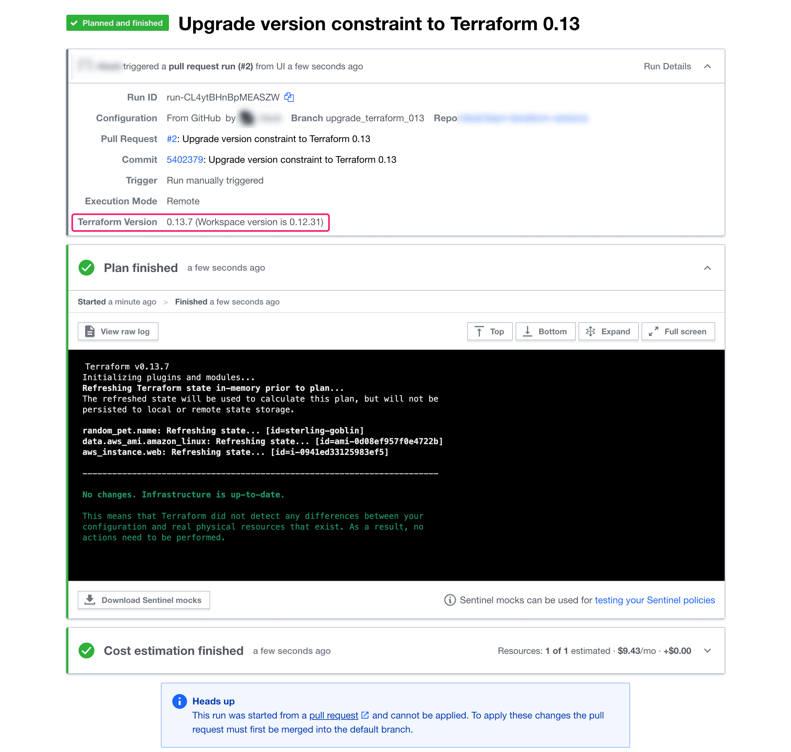Click the Cost estimation green check icon
The image size is (791, 752).
click(x=86, y=650)
